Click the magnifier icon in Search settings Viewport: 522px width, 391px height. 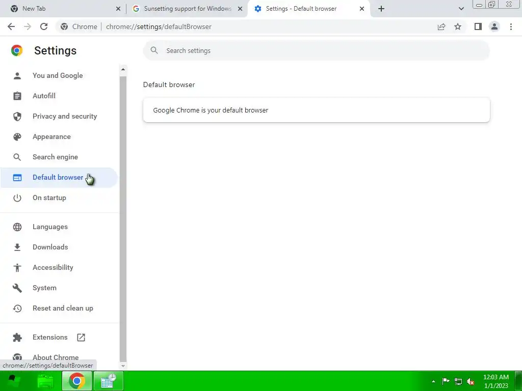coord(154,50)
